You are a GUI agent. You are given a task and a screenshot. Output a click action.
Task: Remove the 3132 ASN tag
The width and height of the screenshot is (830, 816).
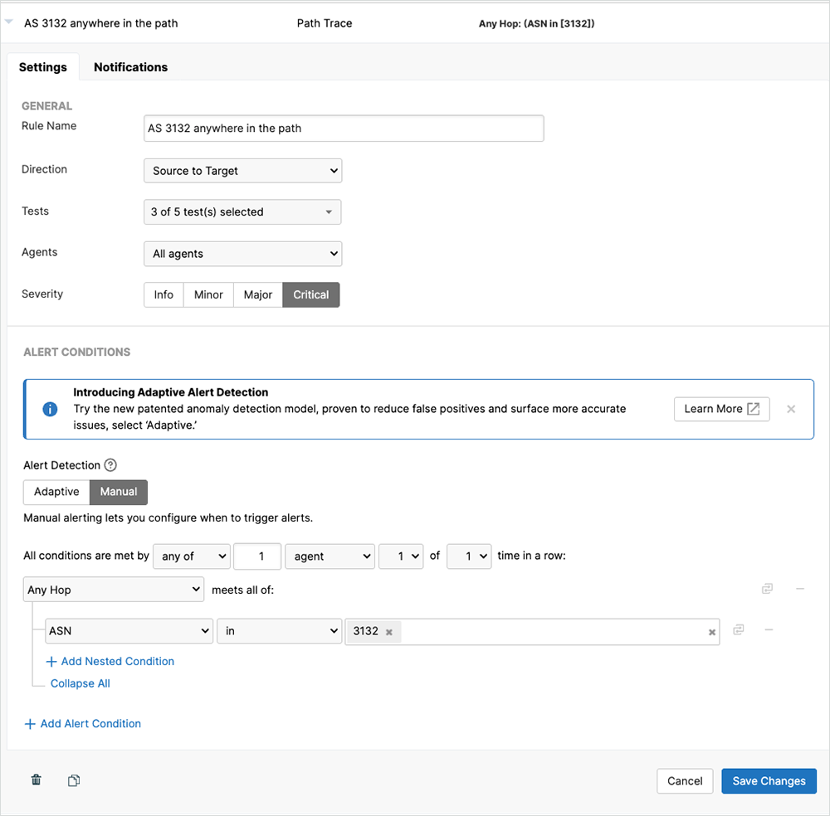(x=388, y=632)
